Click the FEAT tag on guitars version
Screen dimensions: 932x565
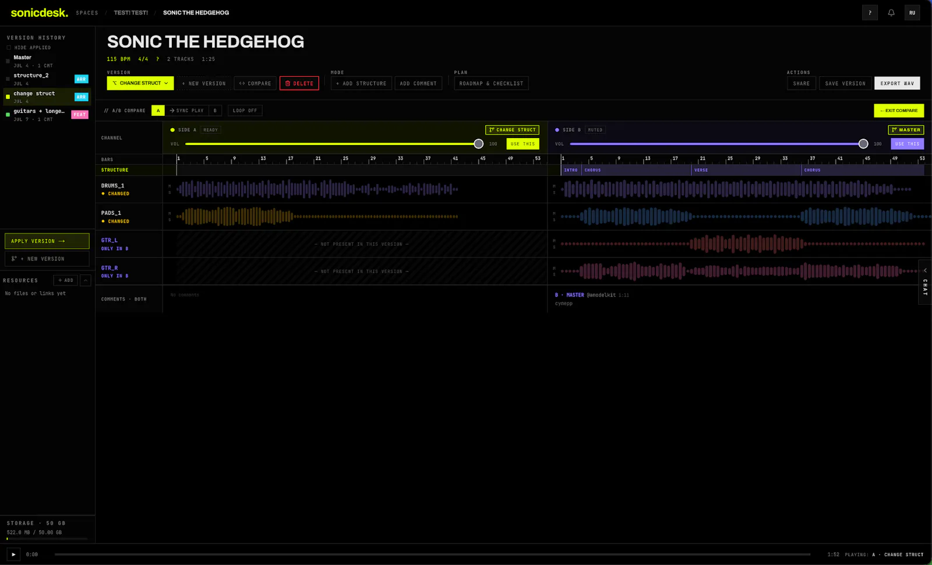pyautogui.click(x=80, y=115)
